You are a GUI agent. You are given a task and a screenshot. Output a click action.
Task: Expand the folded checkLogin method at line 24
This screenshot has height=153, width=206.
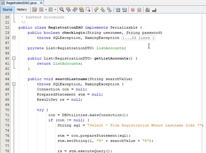click(14, 38)
